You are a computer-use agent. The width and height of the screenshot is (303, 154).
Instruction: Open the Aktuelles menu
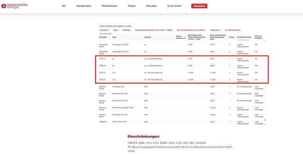(x=151, y=6)
